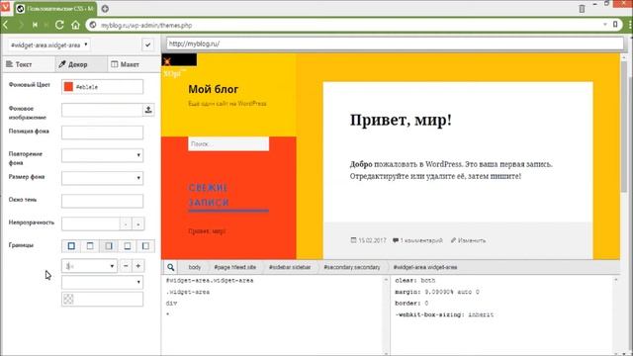This screenshot has width=633, height=356.
Task: Decrease the opacity value
Action: [126, 224]
